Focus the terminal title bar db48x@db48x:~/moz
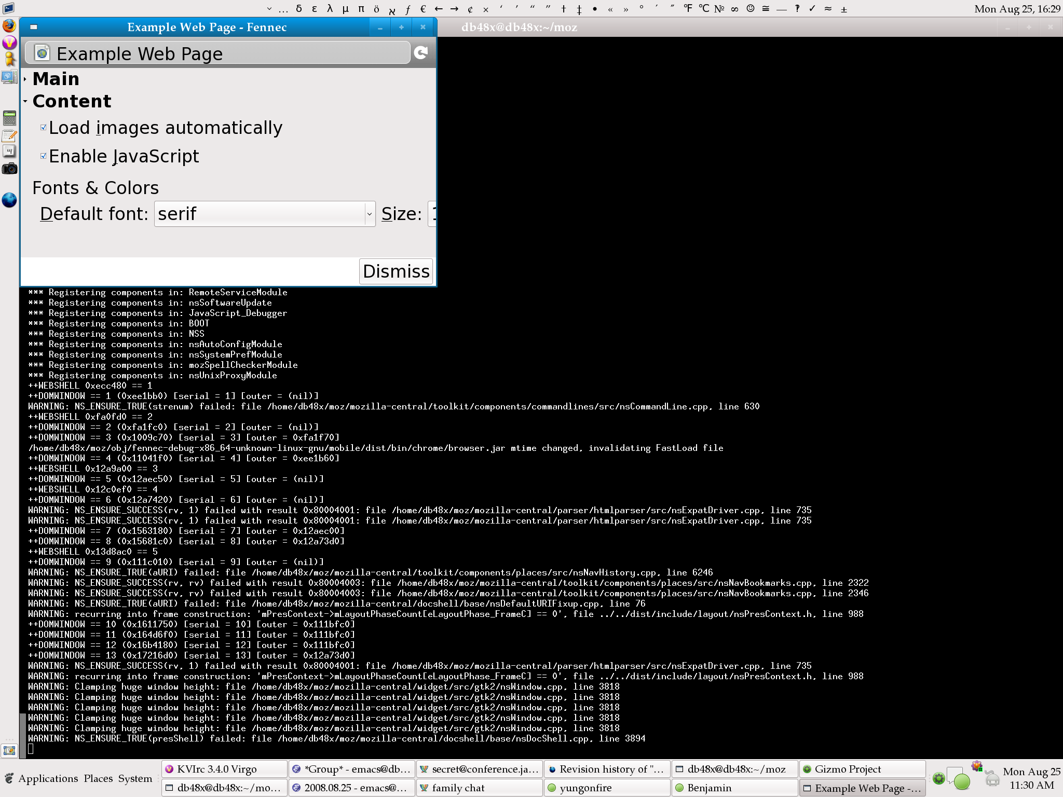The image size is (1063, 797). [519, 27]
